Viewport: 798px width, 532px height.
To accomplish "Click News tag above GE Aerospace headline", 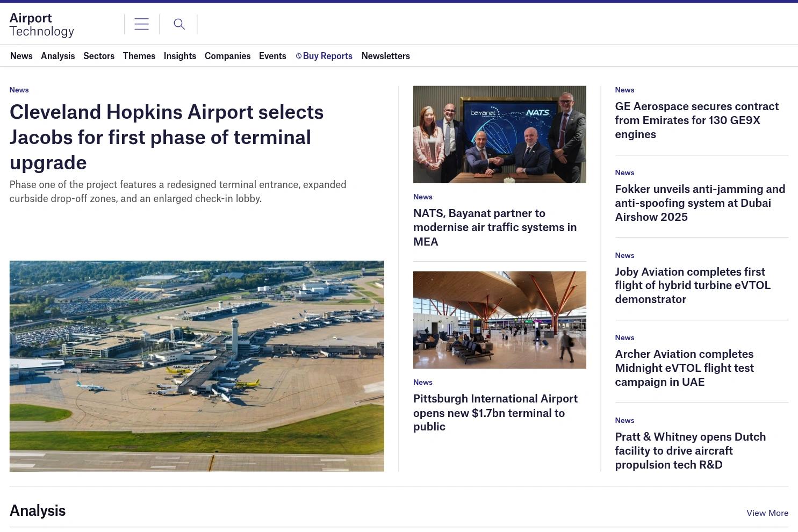I will click(x=625, y=90).
